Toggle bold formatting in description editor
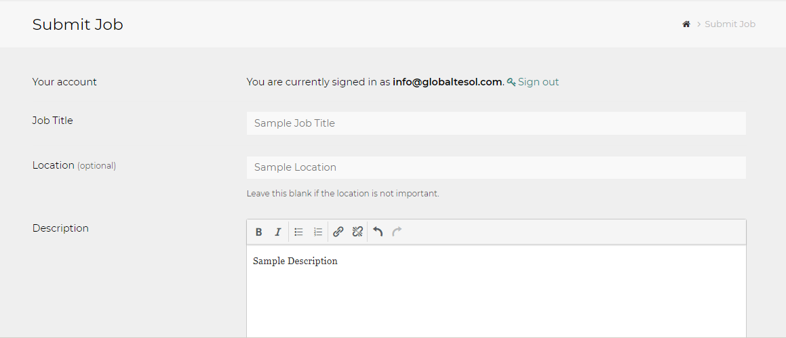The image size is (786, 338). pyautogui.click(x=258, y=232)
